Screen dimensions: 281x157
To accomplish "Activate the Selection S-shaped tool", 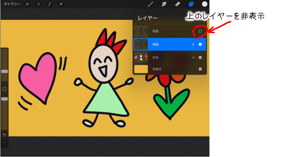I will [x=50, y=4].
